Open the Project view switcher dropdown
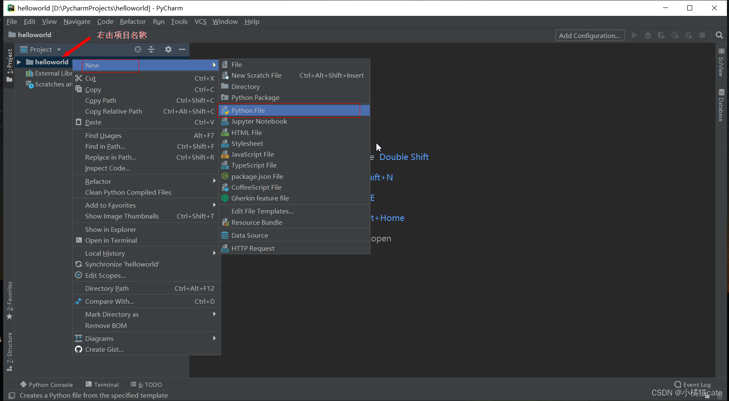729x401 pixels. [58, 49]
